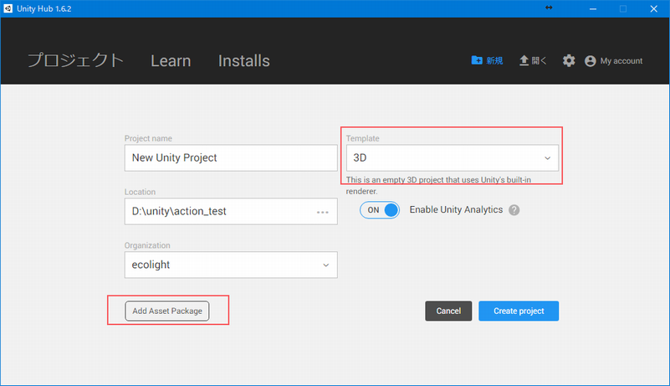The image size is (670, 386).
Task: Click into the Location path field
Action: [x=231, y=211]
